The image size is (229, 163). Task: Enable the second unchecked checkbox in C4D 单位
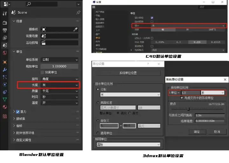[x=152, y=22]
